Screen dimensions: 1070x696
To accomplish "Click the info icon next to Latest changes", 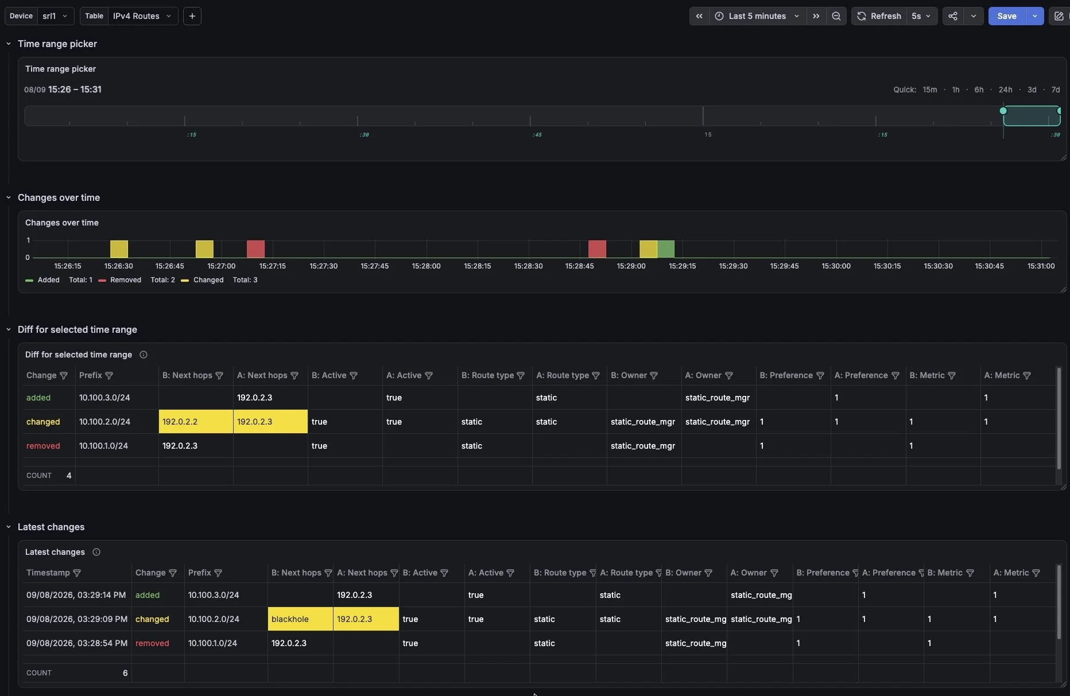I will 96,552.
